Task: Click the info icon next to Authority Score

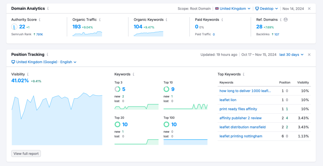Action: [x=39, y=20]
